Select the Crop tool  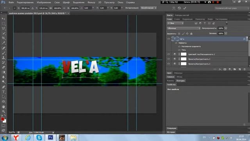click(x=4, y=38)
